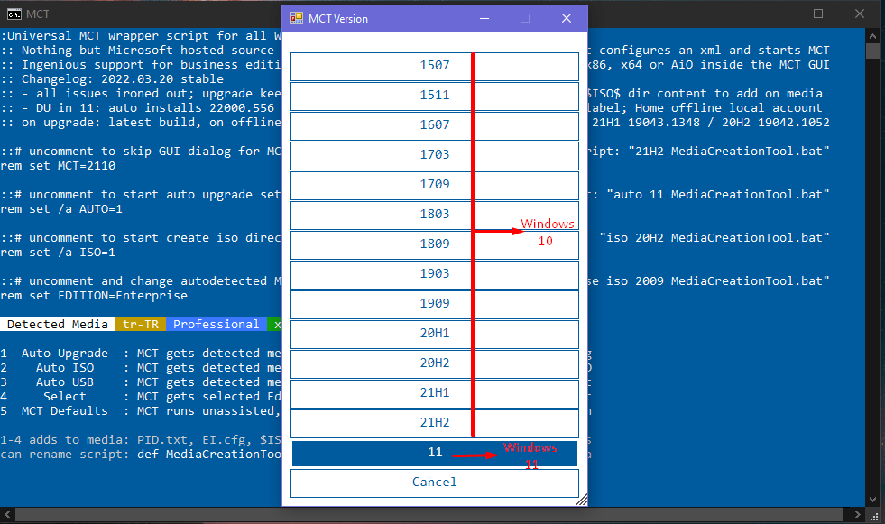
Task: Click '"iso 20H2 MediaCreationTool.bat"' text
Action: click(714, 238)
